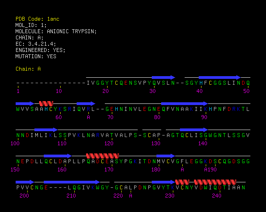Viewport: 266px width, 212px height.
Task: Click insertion label A between 60 and 70
Action: pos(88,117)
